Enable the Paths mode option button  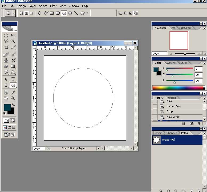[26, 13]
